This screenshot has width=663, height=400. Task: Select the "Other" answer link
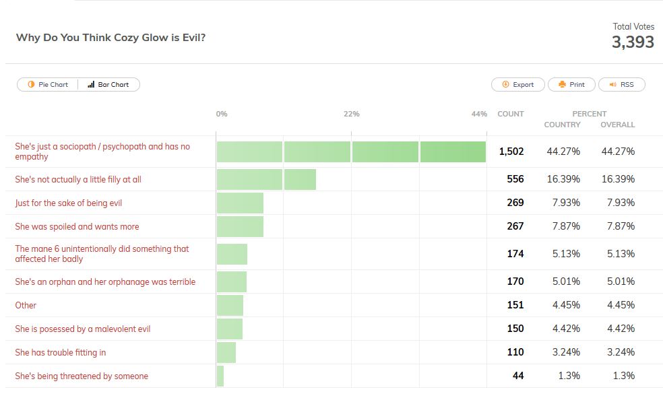click(x=26, y=305)
